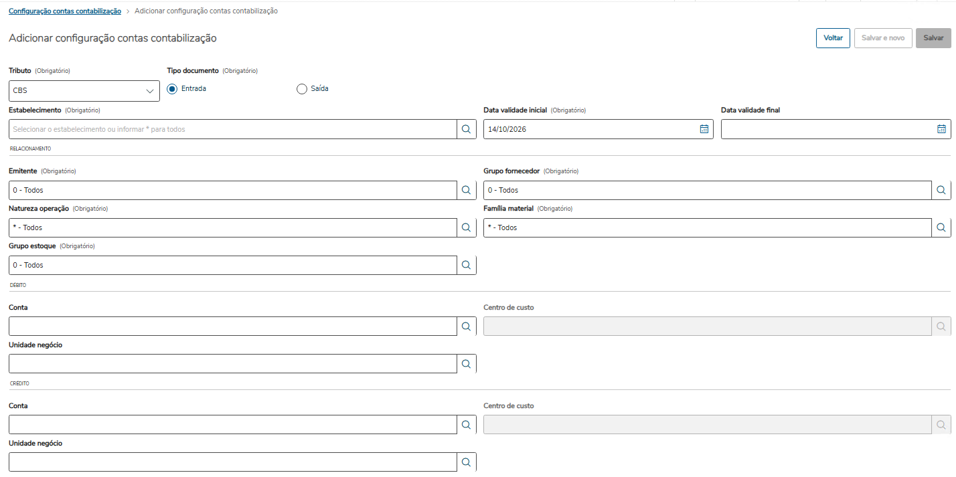956x477 pixels.
Task: Focus the Emitente field showing 0 - Todos
Action: coord(234,190)
